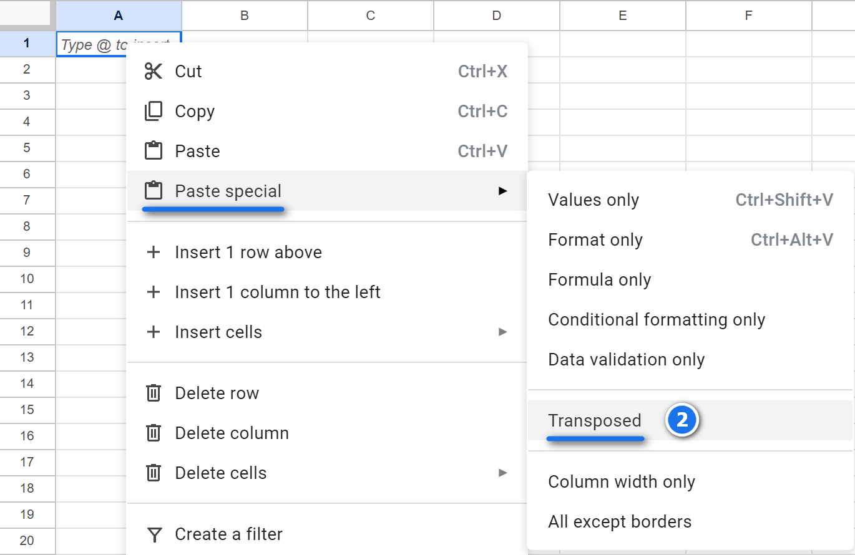Select row 1 header
Screen dimensions: 855x555
[27, 43]
